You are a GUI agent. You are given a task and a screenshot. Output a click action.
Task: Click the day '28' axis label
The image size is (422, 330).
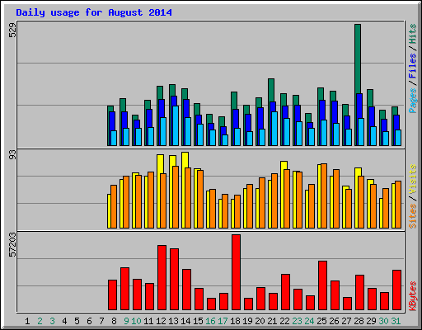[x=359, y=321]
